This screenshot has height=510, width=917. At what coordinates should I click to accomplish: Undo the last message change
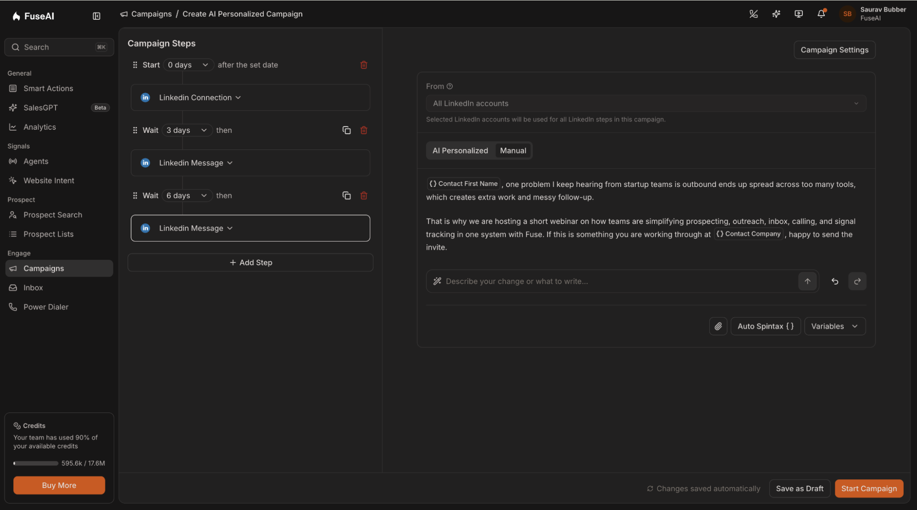[835, 281]
